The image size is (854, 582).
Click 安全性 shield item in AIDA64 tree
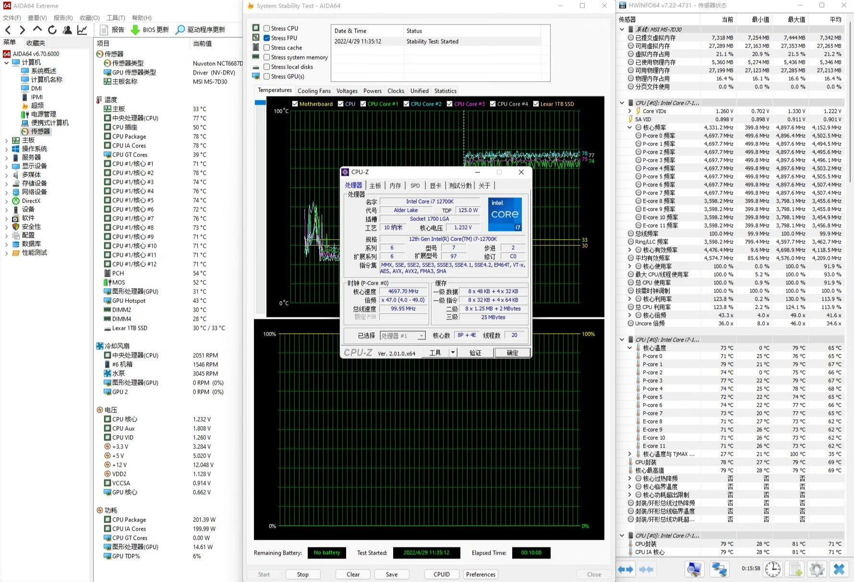pyautogui.click(x=31, y=227)
